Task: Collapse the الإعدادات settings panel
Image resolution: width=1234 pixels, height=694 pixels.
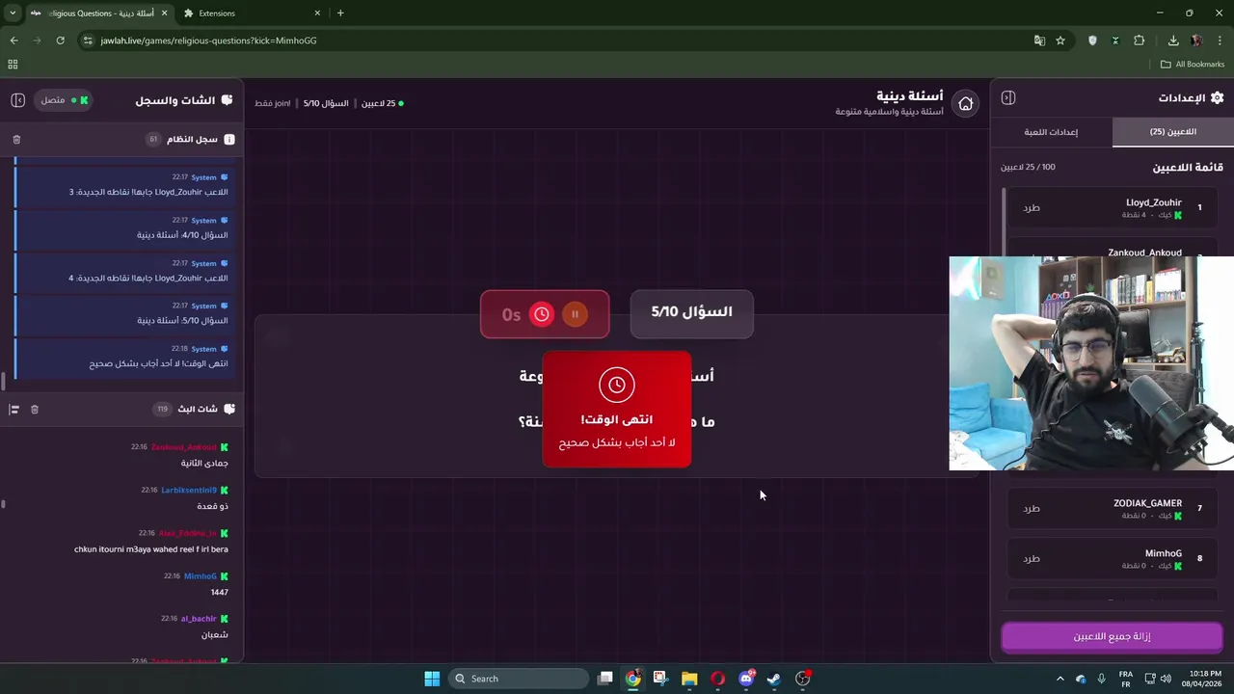Action: point(1008,97)
